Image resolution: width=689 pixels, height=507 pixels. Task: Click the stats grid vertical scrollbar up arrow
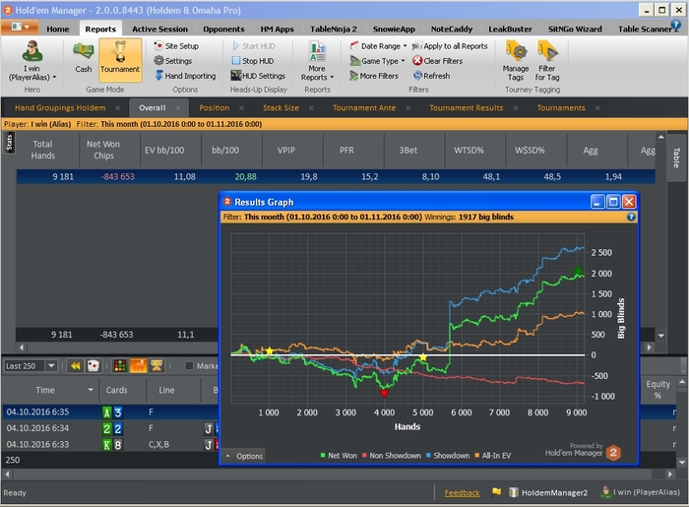click(660, 137)
